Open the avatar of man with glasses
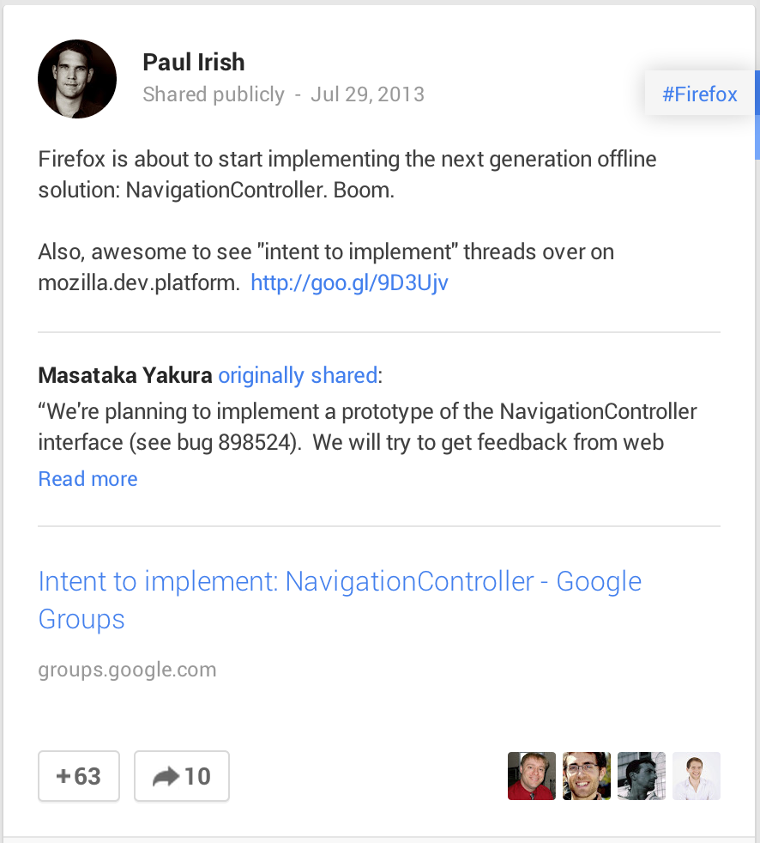This screenshot has height=843, width=760. click(587, 776)
